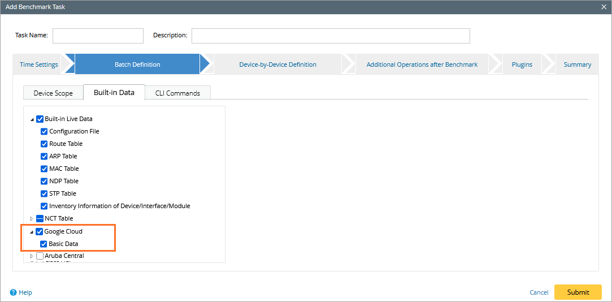Expand the NCT Table tree node

[32, 218]
